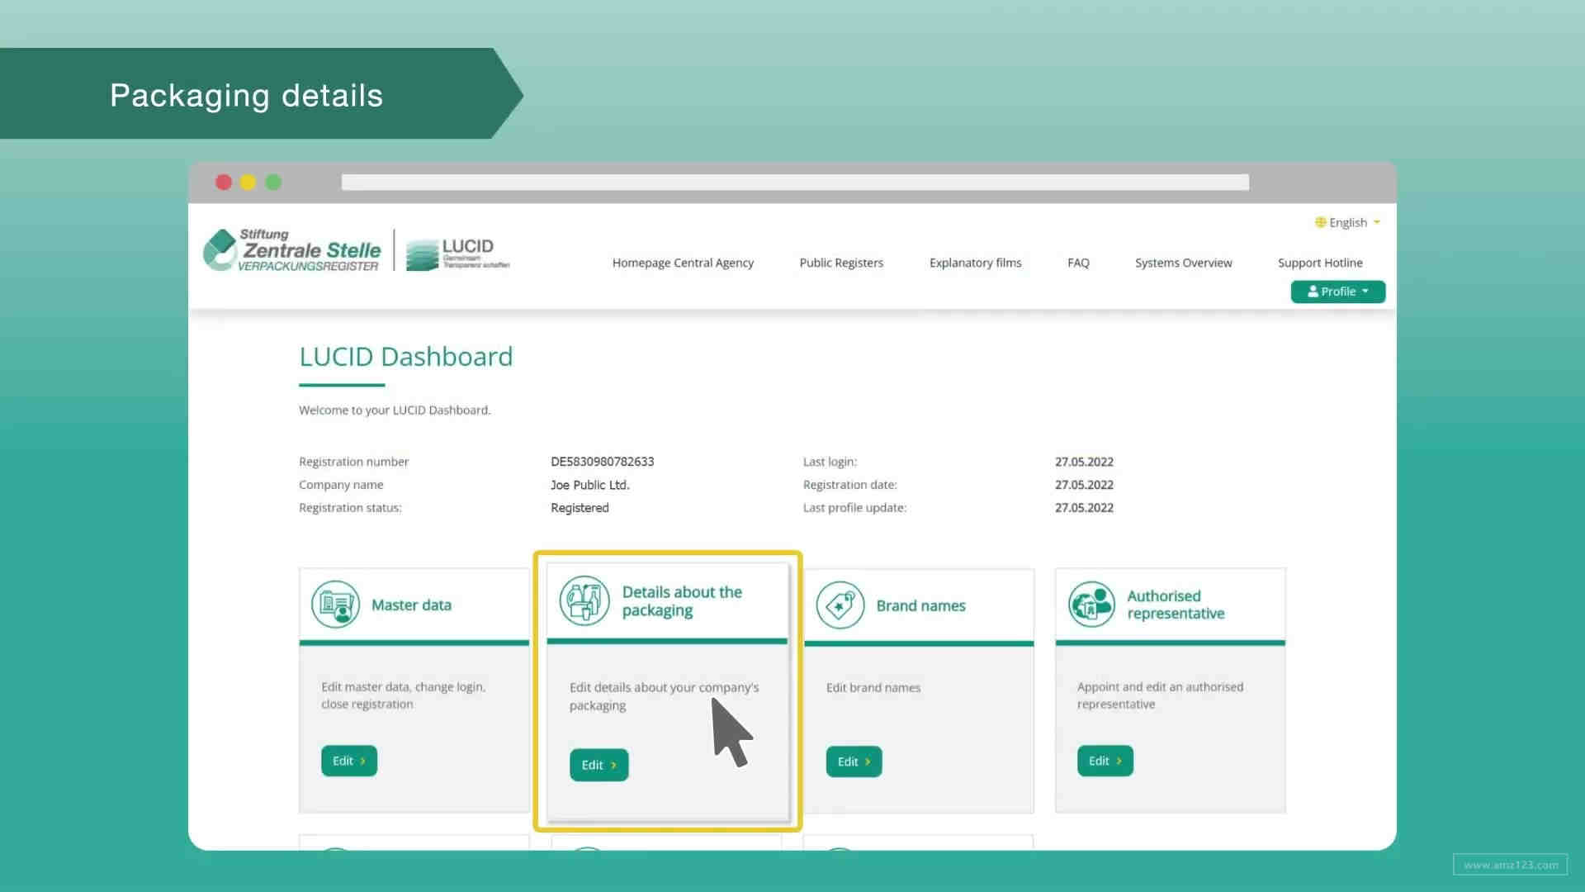This screenshot has width=1585, height=892.
Task: Click the red close window dot
Action: 223,183
